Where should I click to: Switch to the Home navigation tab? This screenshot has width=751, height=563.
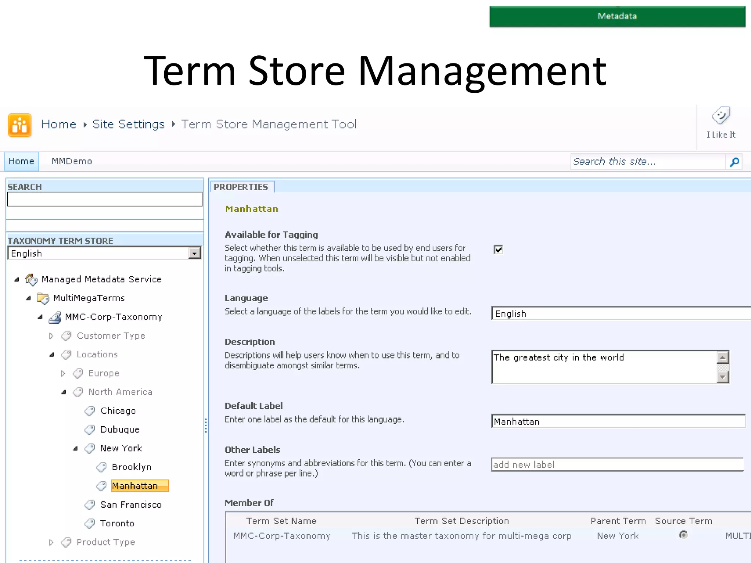[21, 161]
